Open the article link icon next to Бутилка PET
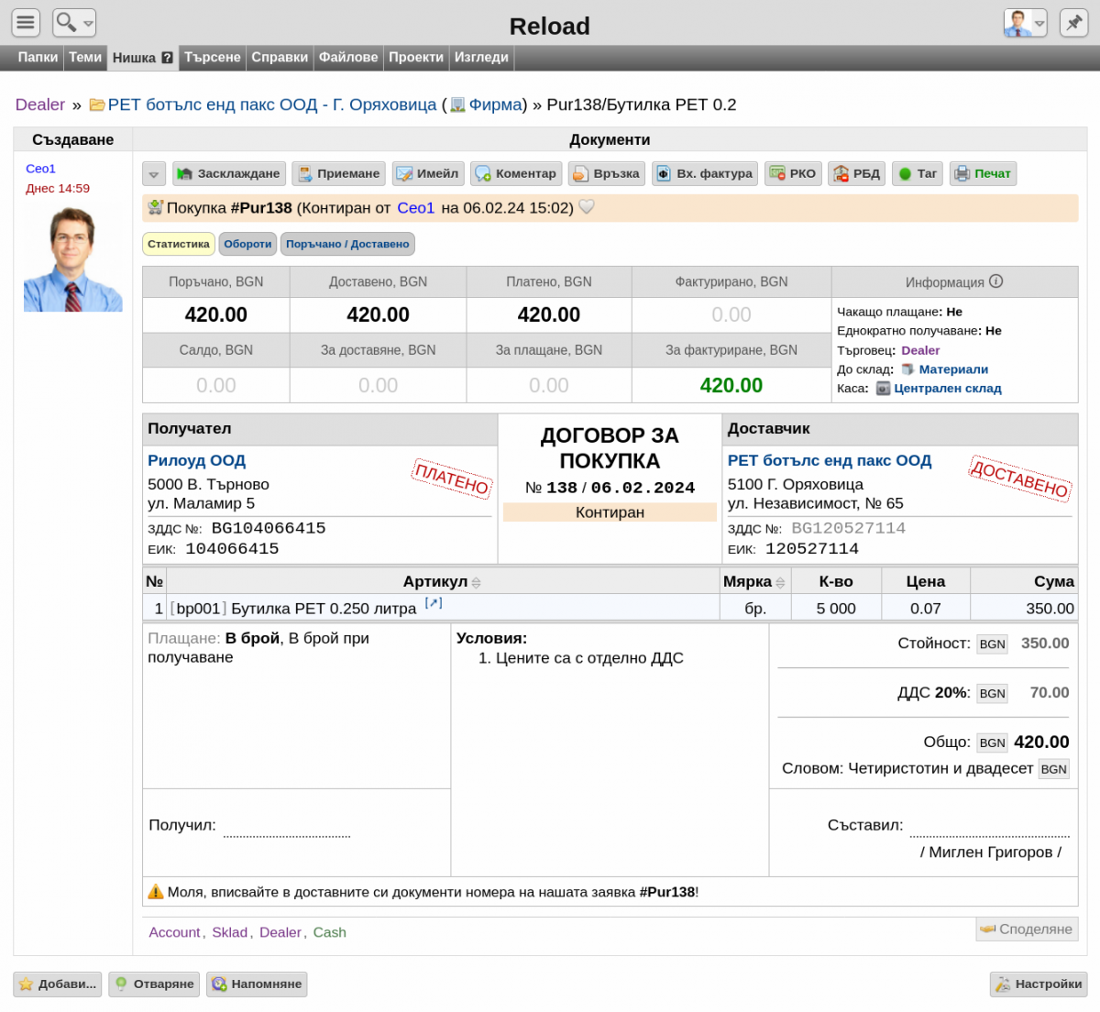1100x1012 pixels. click(434, 603)
